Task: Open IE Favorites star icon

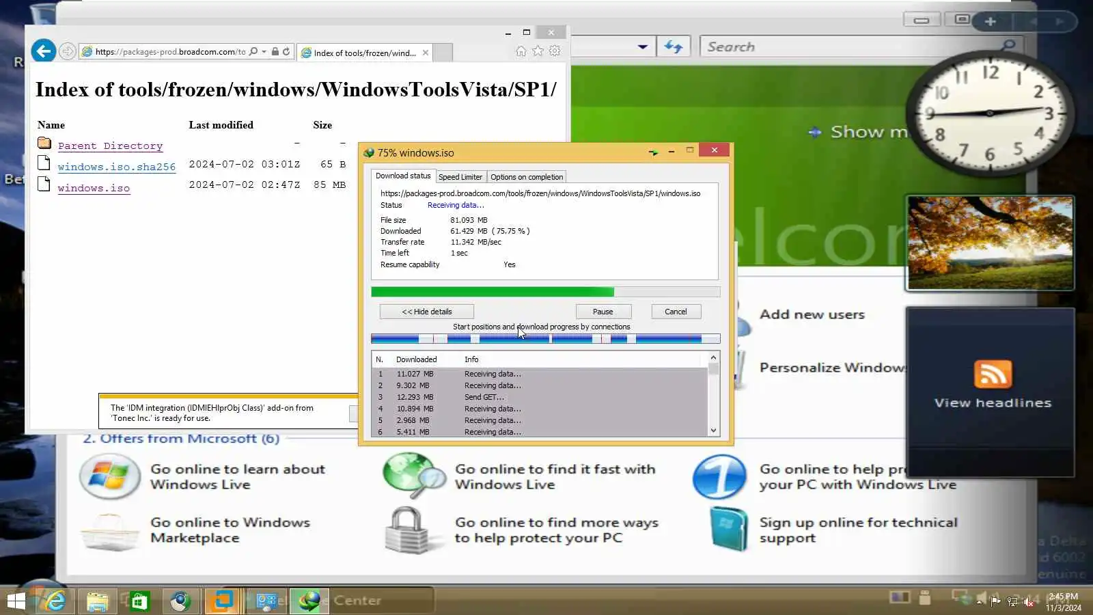Action: tap(538, 51)
